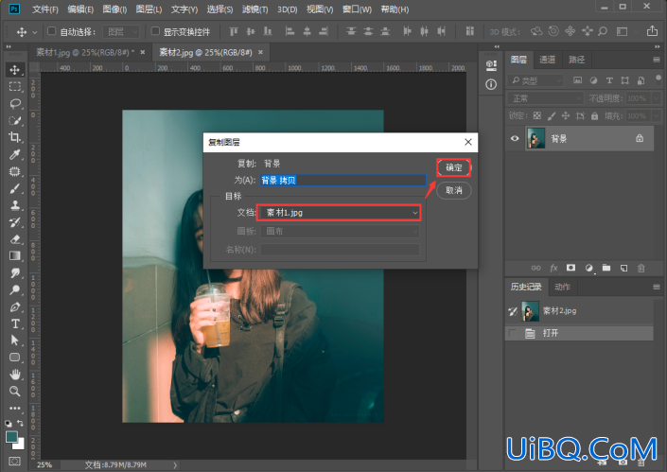The height and width of the screenshot is (472, 667).
Task: Click the background color swatch
Action: (x=21, y=445)
